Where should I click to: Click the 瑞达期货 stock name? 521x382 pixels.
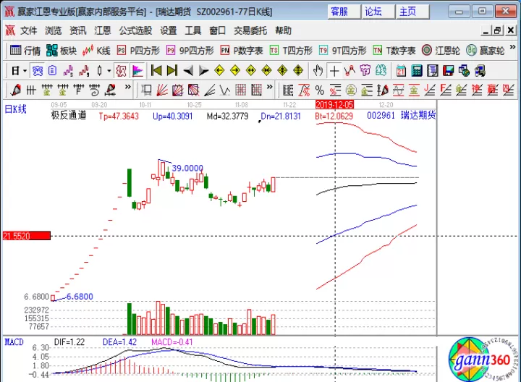[x=418, y=115]
